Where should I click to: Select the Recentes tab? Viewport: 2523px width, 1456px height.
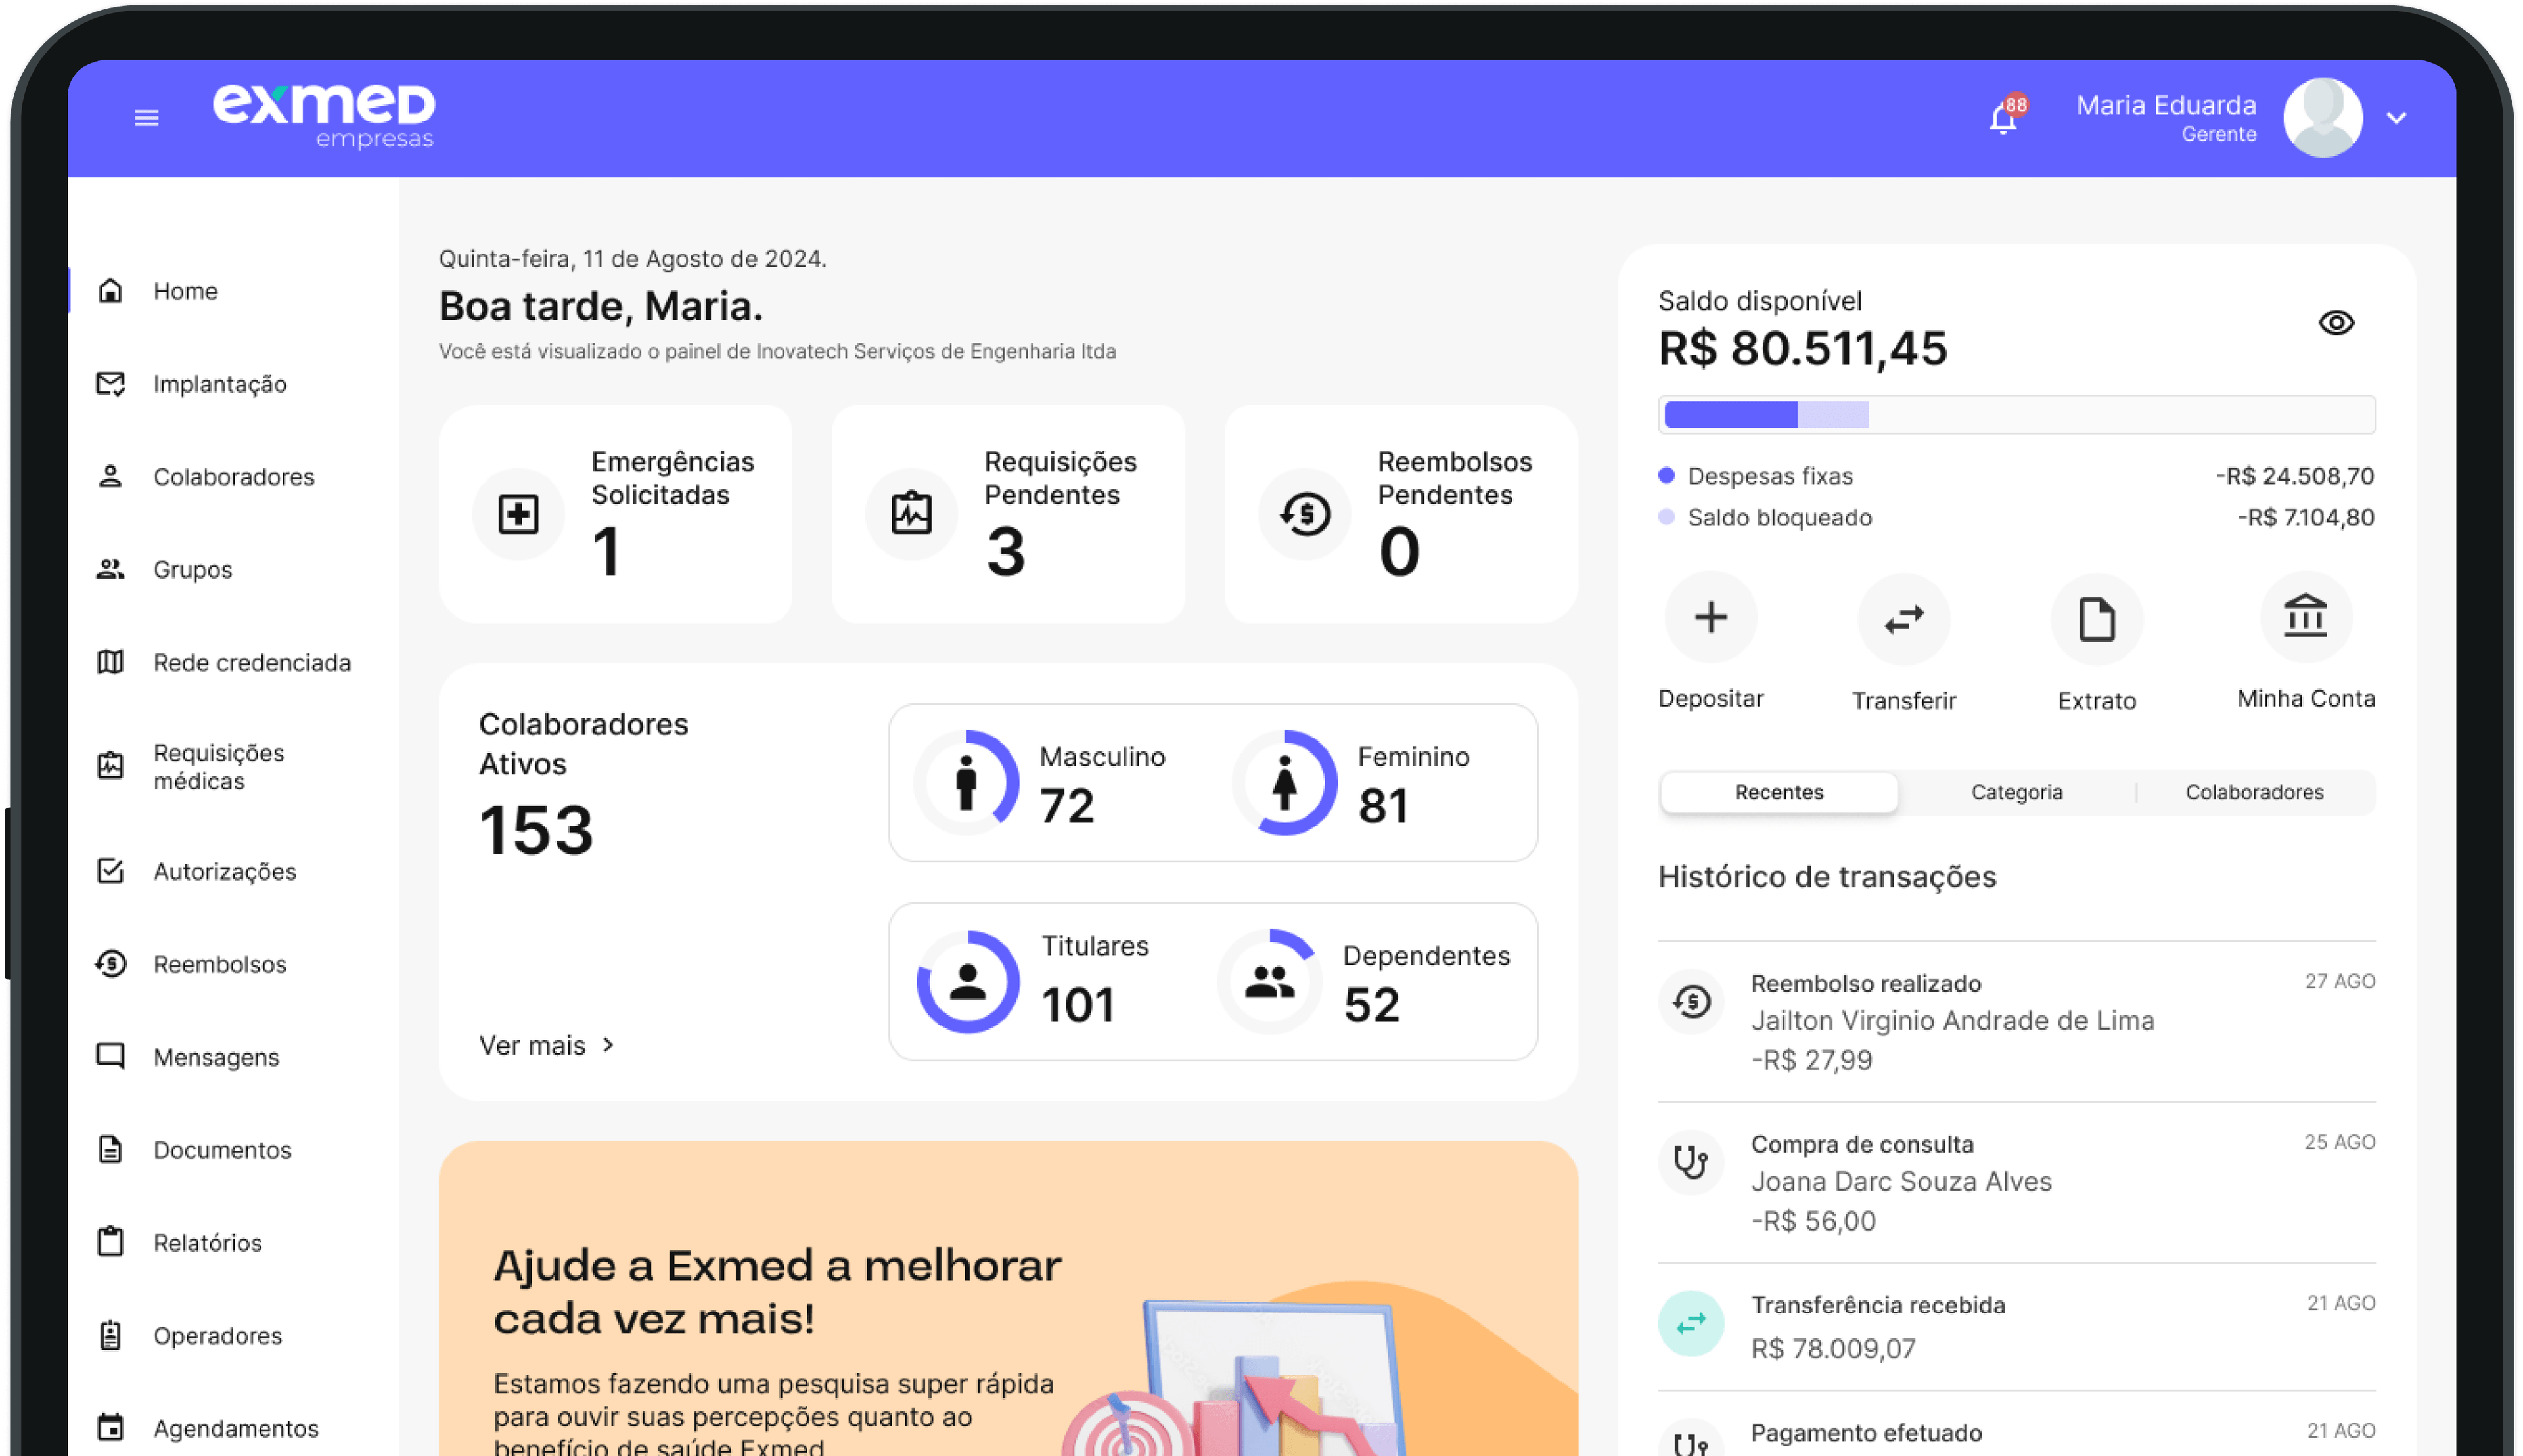1779,792
